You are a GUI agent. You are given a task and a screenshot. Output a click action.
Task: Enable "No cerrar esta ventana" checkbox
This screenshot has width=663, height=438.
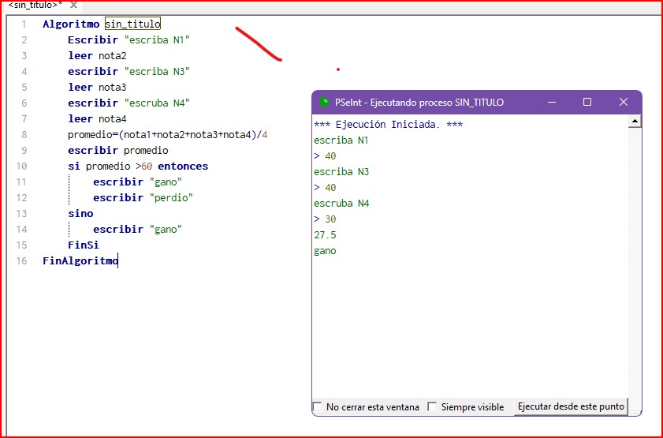(x=318, y=407)
